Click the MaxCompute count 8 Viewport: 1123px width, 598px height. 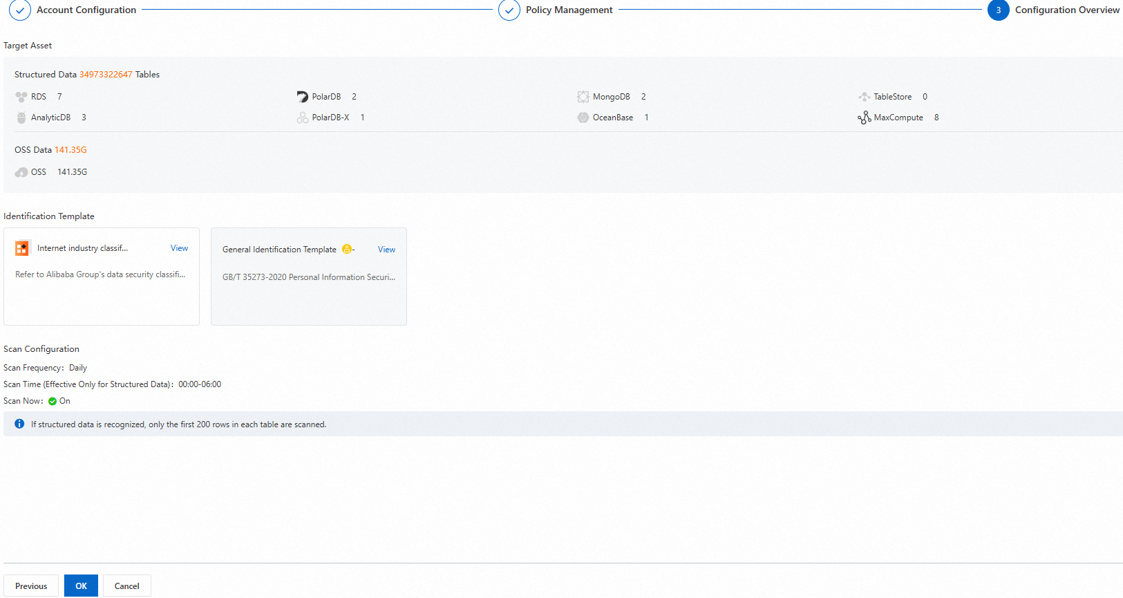click(936, 118)
